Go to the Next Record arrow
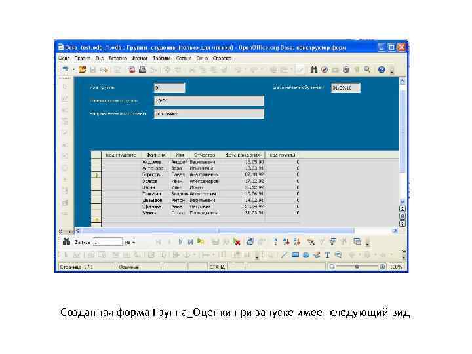The height and width of the screenshot is (354, 472). click(x=180, y=242)
